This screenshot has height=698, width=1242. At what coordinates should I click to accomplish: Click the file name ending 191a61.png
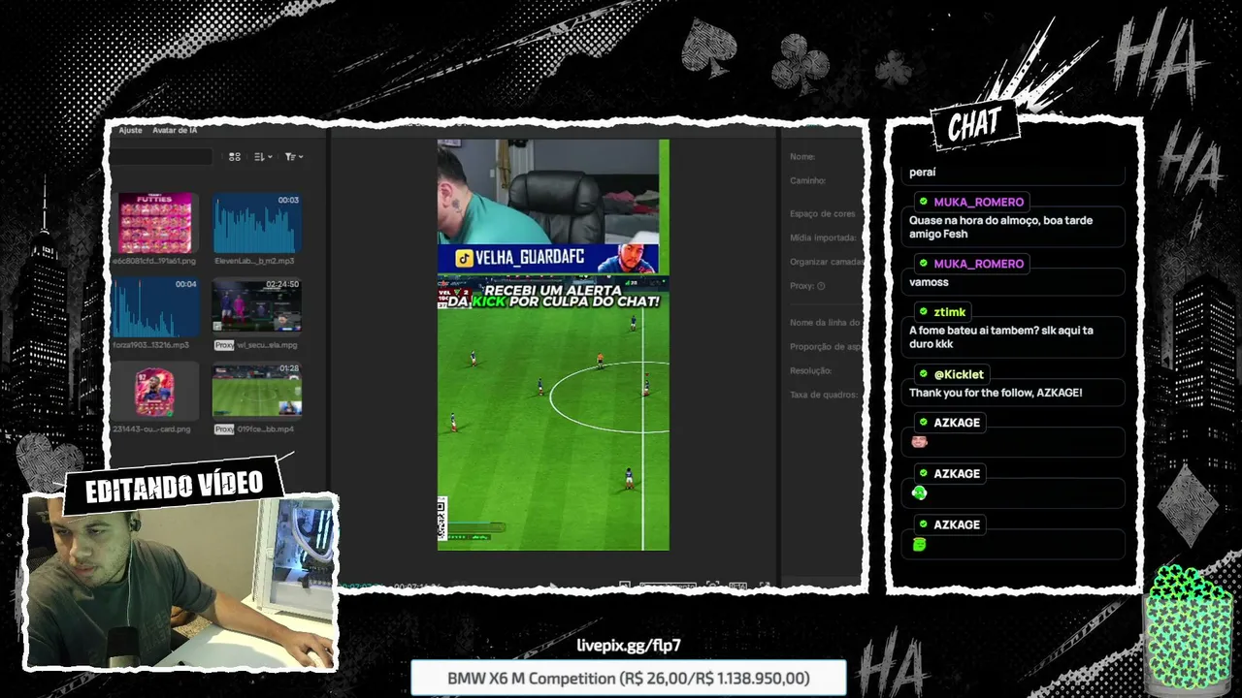155,261
